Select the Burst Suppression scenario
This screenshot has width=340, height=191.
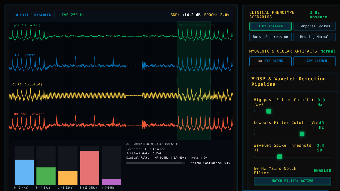pos(270,37)
